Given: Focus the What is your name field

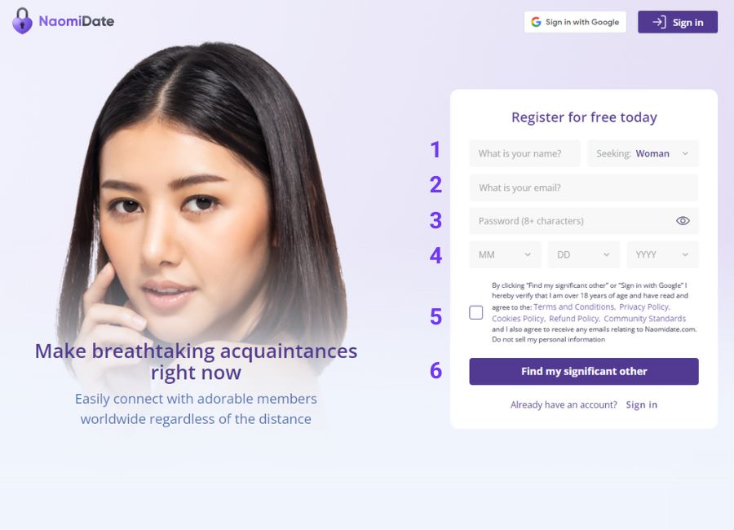Looking at the screenshot, I should [x=524, y=153].
